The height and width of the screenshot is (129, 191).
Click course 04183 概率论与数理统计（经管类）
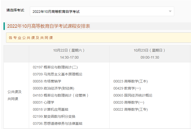pyautogui.click(x=61, y=95)
